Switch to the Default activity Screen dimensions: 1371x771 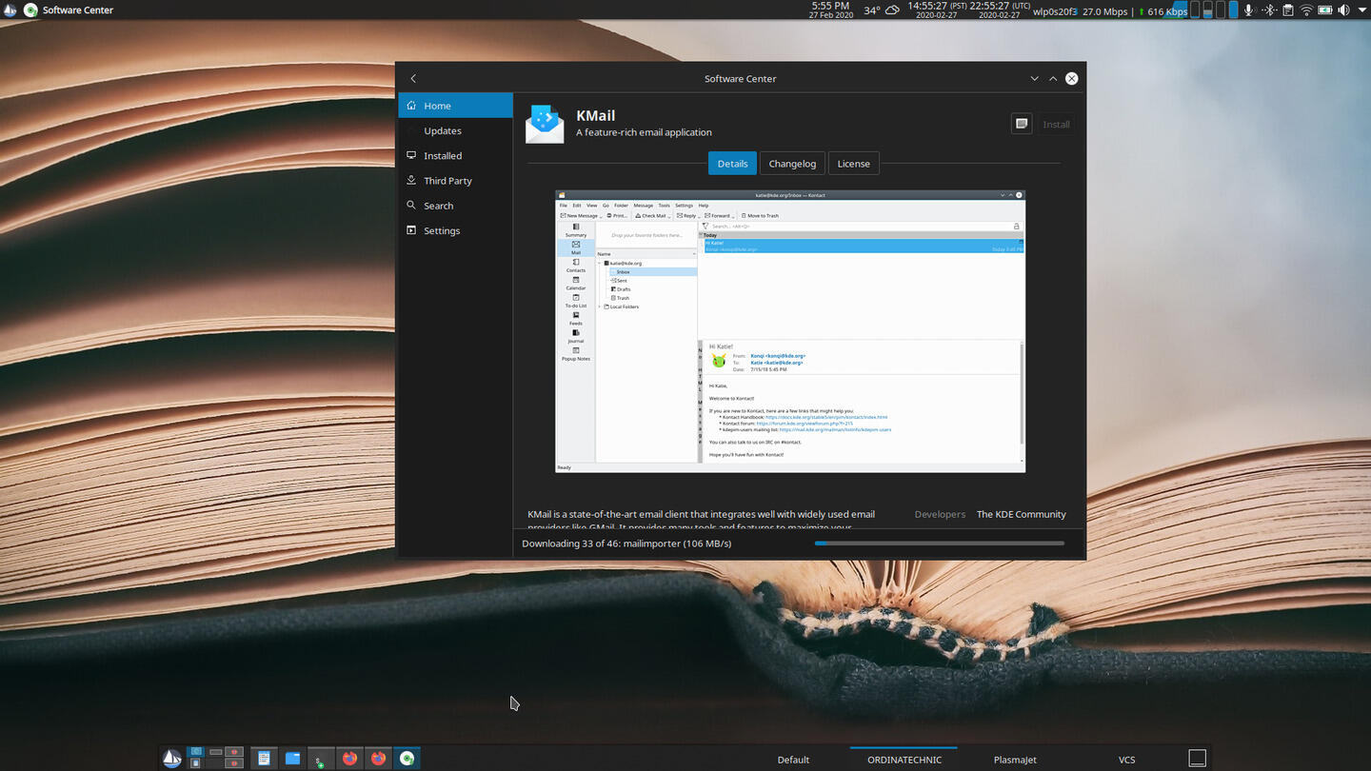(793, 760)
